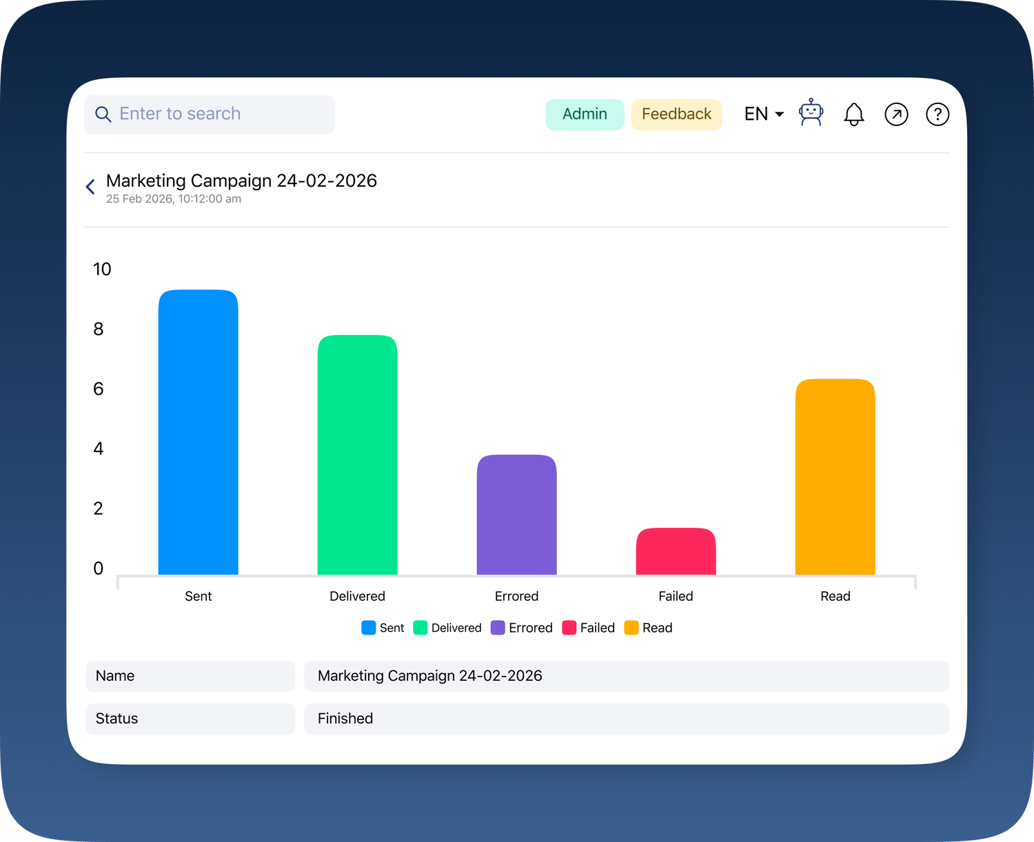Screen dimensions: 1034x842
Task: Click the blue Sent bar in chart
Action: pos(199,433)
